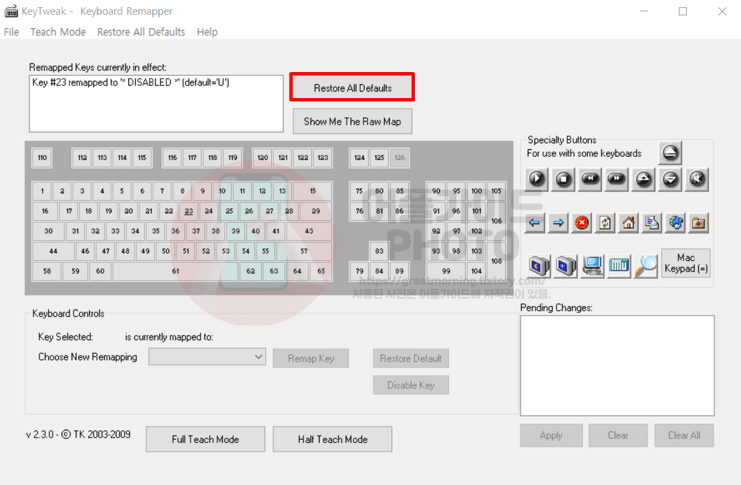Select function-row key 112
Screen dimensions: 741x485
pyautogui.click(x=82, y=157)
